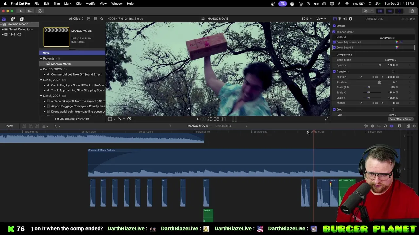Open the Edit menu
419x235 pixels.
(46, 4)
